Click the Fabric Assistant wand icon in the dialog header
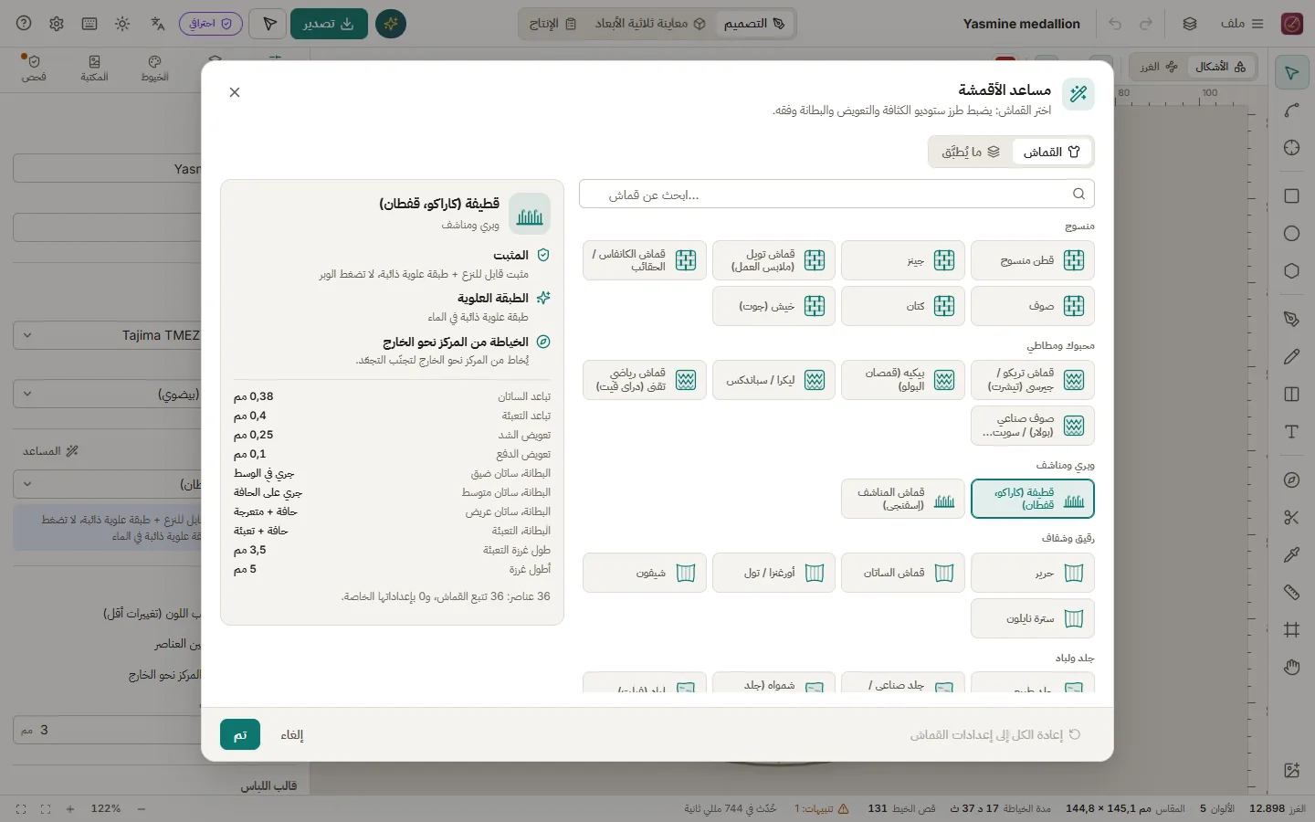 [x=1078, y=93]
